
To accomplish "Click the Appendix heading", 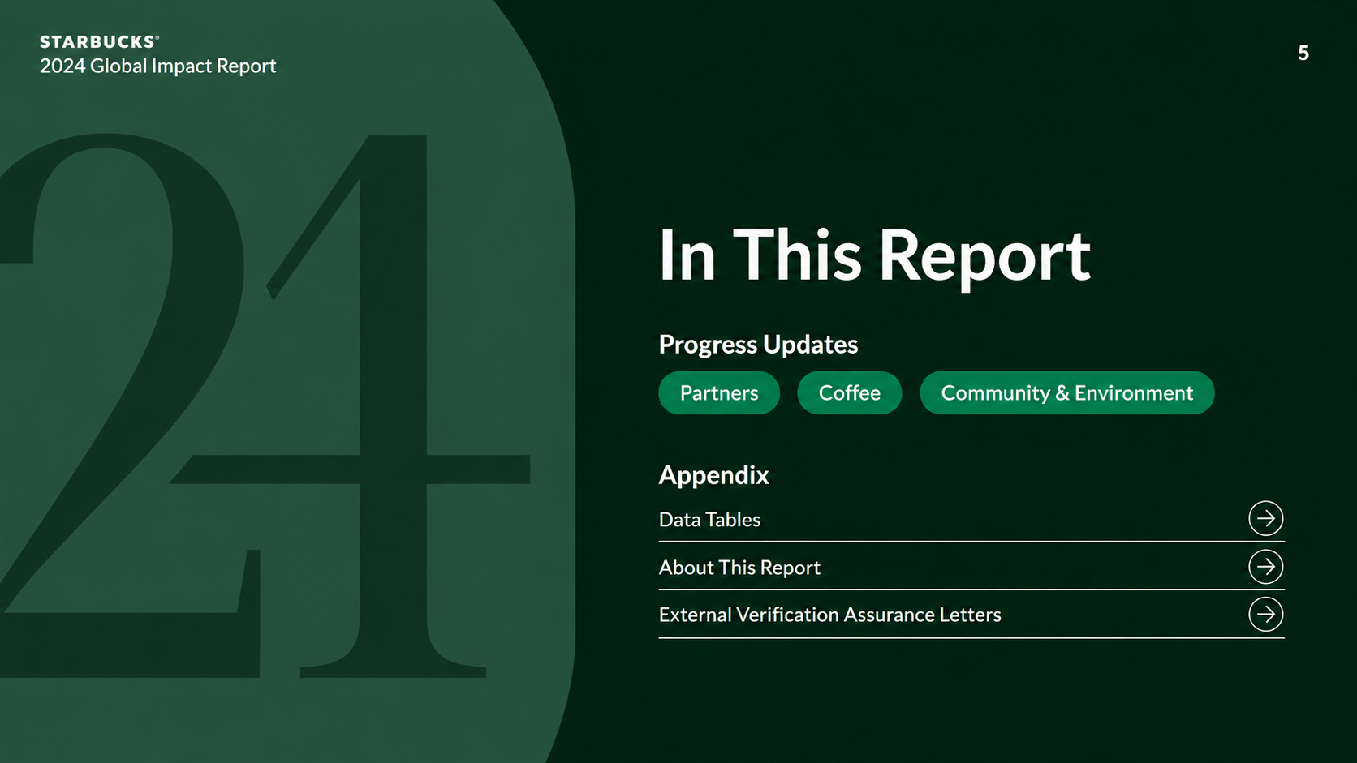I will 713,475.
